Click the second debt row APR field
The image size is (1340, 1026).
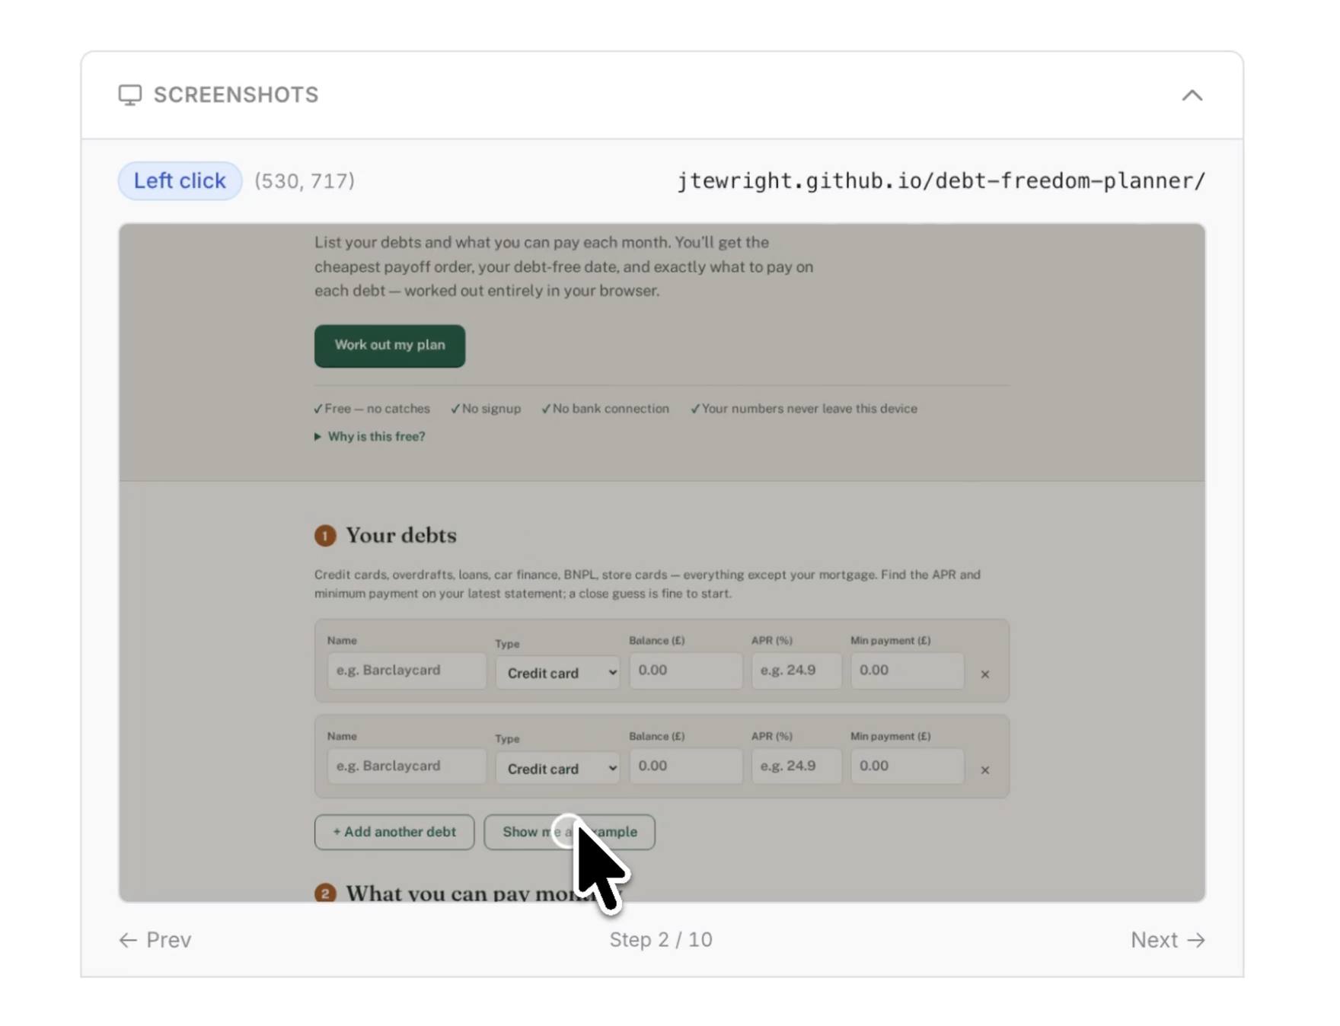[x=796, y=766]
